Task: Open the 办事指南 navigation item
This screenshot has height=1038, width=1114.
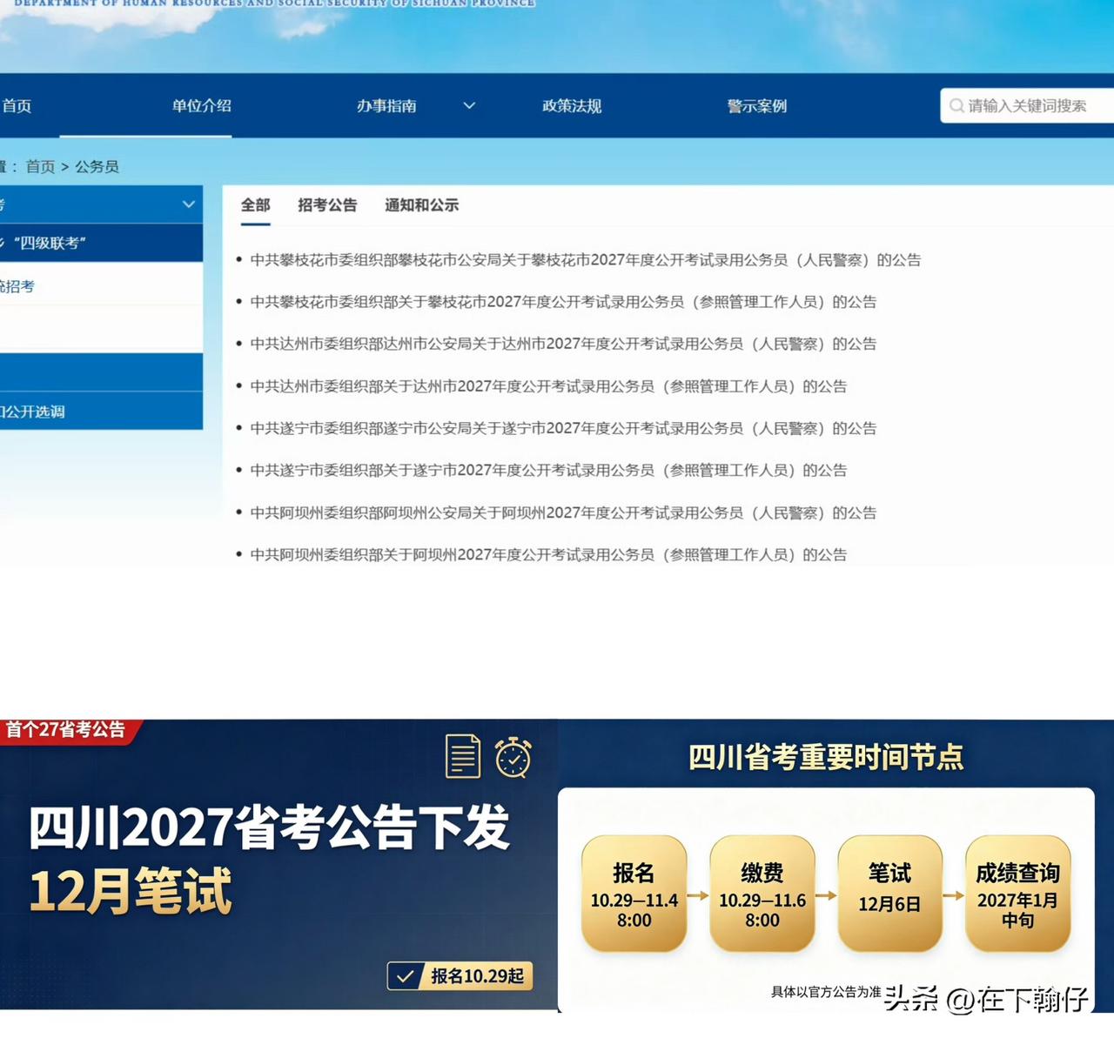Action: (386, 106)
